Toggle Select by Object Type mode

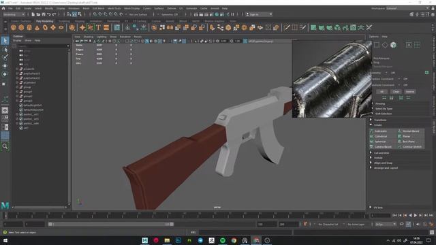(x=74, y=14)
